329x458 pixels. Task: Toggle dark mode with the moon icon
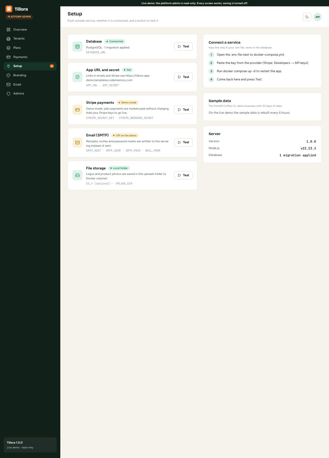[x=307, y=17]
